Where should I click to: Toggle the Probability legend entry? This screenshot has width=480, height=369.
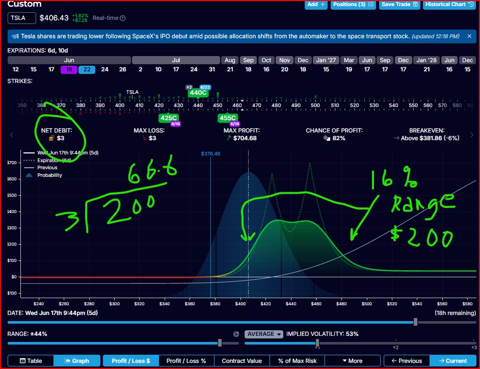click(43, 175)
